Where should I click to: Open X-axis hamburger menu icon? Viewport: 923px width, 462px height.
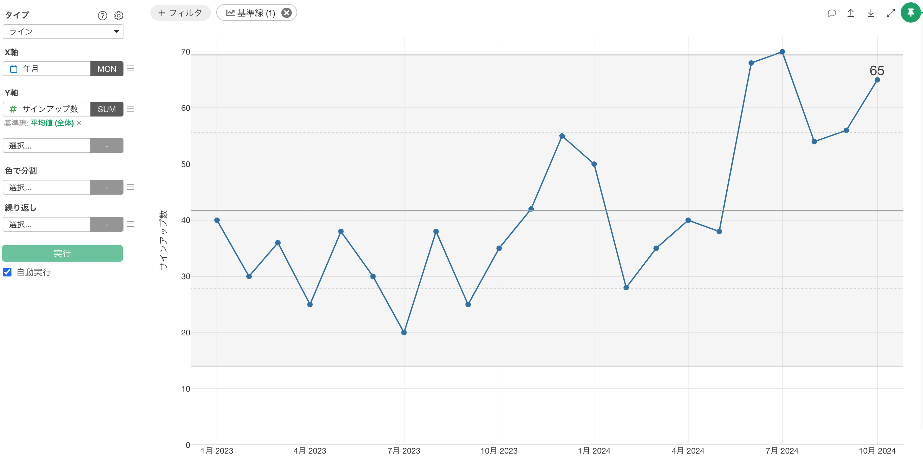(131, 69)
